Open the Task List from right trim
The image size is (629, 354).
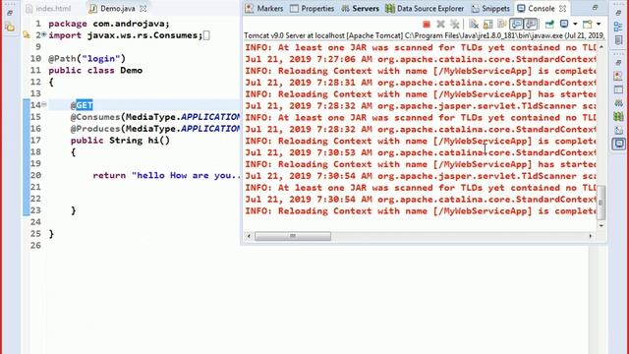coord(618,40)
